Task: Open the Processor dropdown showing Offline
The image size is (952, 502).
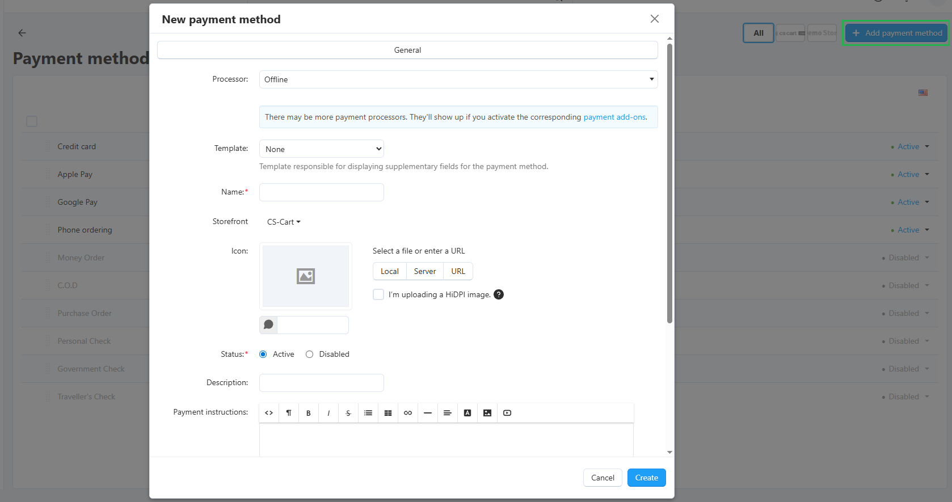Action: pos(458,79)
